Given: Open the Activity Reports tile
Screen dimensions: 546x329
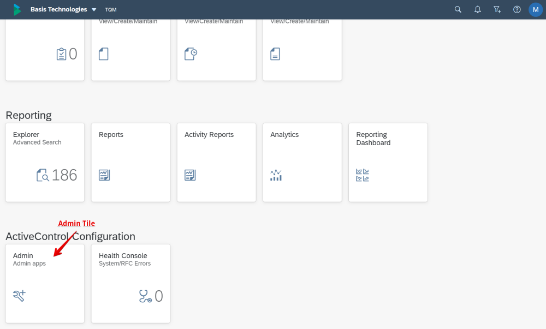Looking at the screenshot, I should (x=216, y=162).
